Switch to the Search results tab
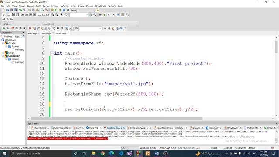Screen dimensions: 279x157 click(61, 128)
